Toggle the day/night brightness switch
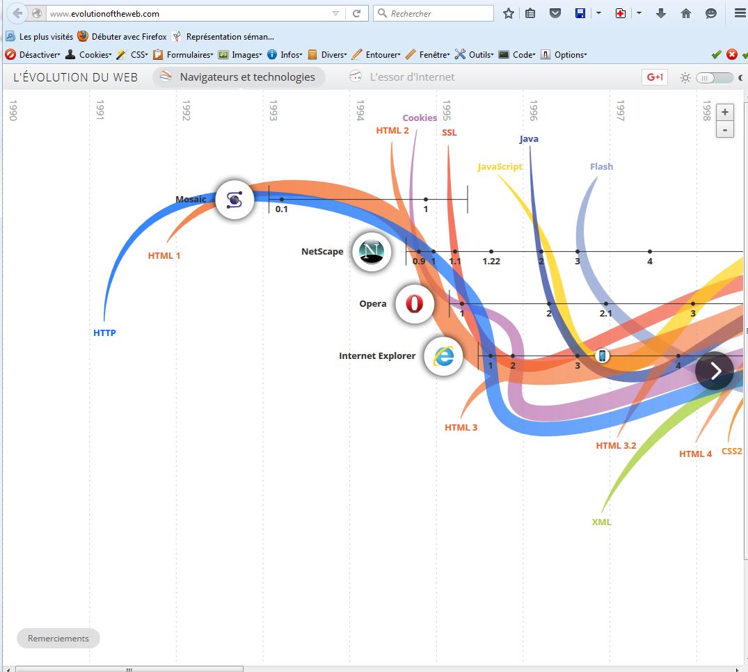Screen dimensions: 748x672 [x=713, y=78]
